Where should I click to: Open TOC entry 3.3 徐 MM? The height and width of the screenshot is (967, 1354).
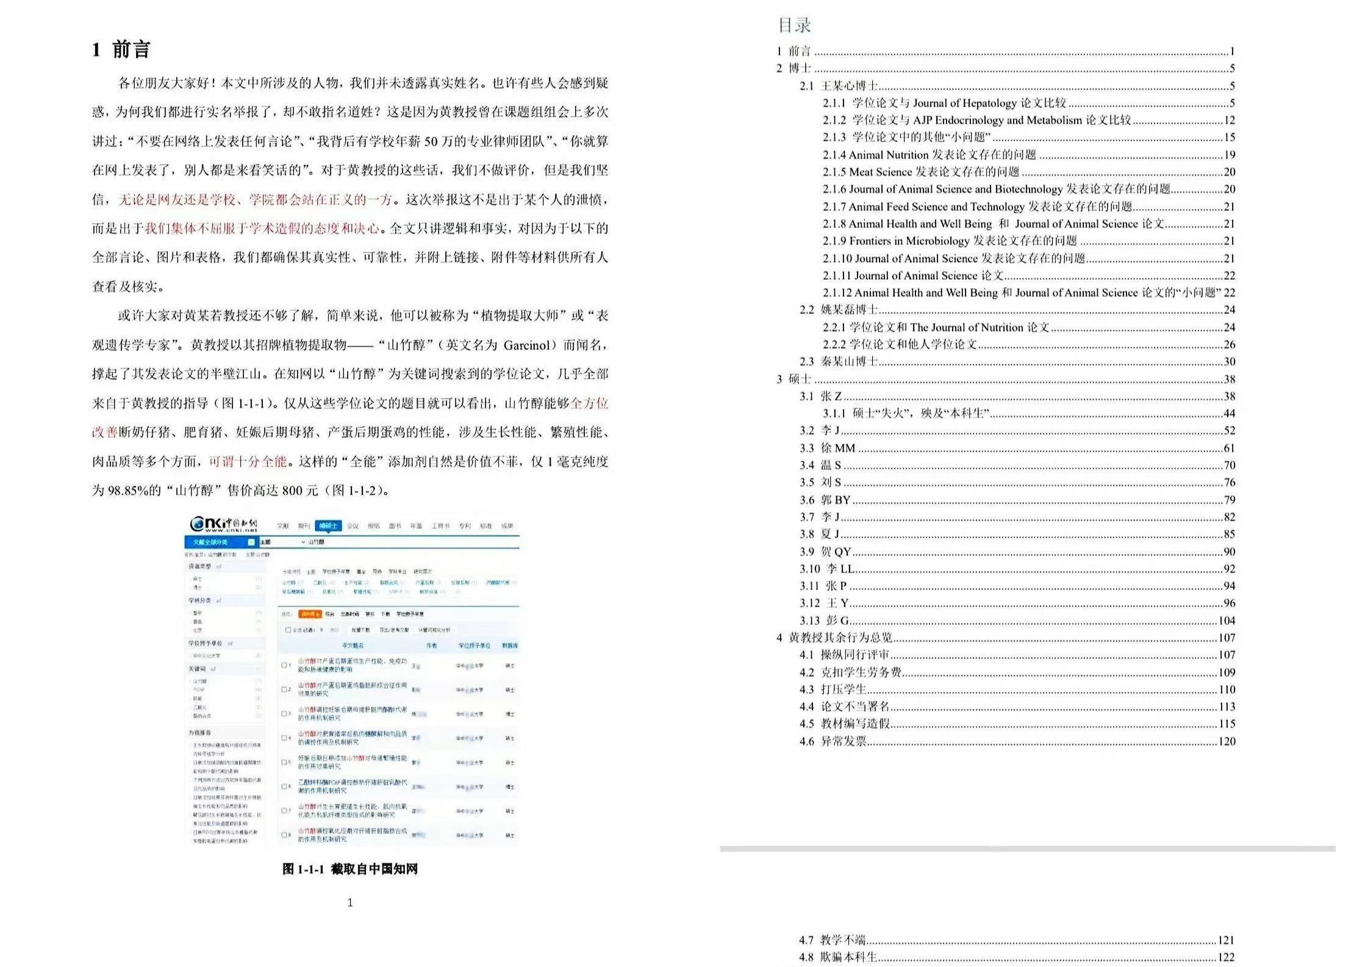pyautogui.click(x=1017, y=448)
